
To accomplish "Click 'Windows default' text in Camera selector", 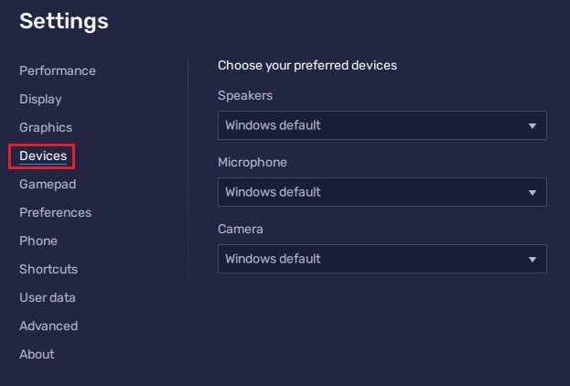I will pyautogui.click(x=273, y=259).
